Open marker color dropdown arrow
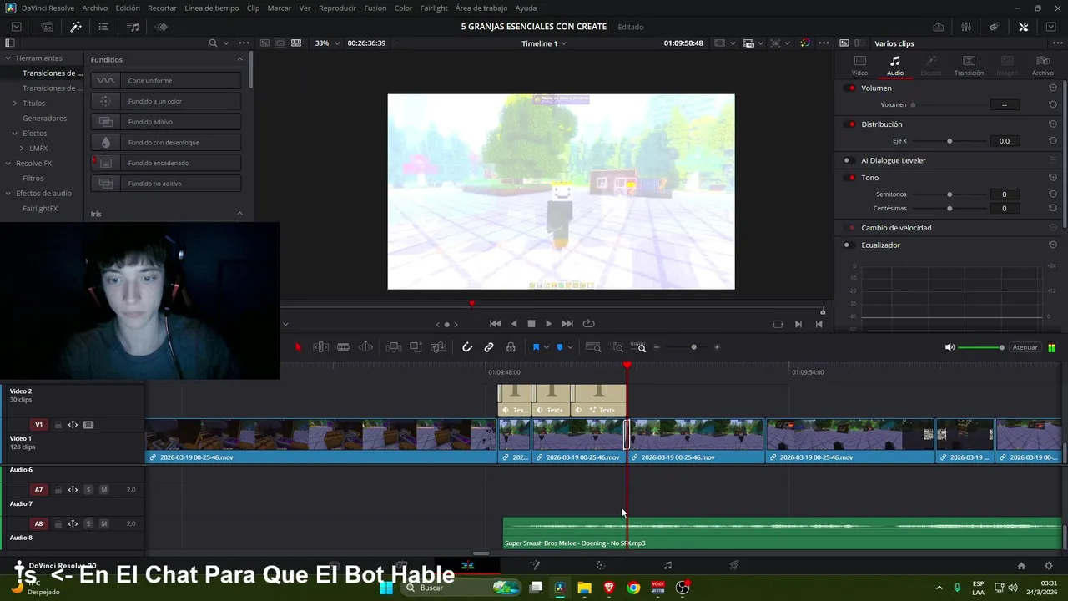The image size is (1068, 601). click(571, 347)
